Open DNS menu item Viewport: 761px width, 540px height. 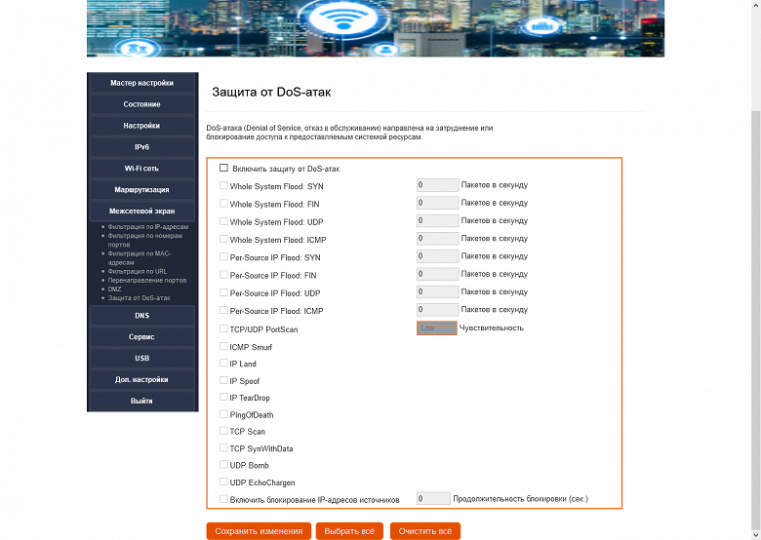click(141, 316)
